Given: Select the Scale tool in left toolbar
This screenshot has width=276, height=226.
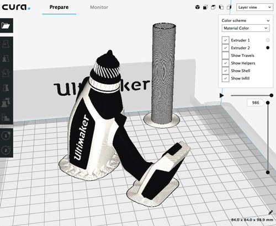Looking at the screenshot, I should click(x=6, y=59).
